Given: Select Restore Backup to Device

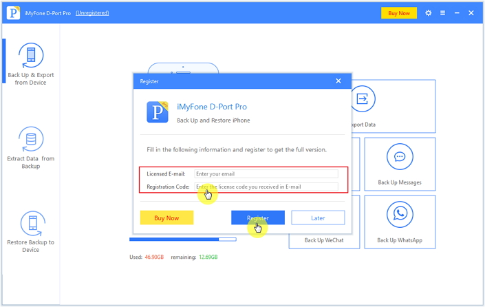Looking at the screenshot, I should pos(31,232).
